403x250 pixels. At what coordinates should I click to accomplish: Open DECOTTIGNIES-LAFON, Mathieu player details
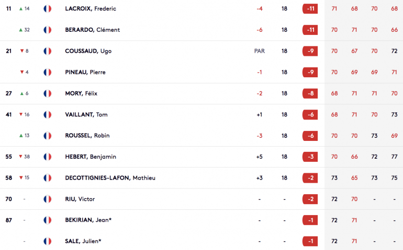pos(110,178)
